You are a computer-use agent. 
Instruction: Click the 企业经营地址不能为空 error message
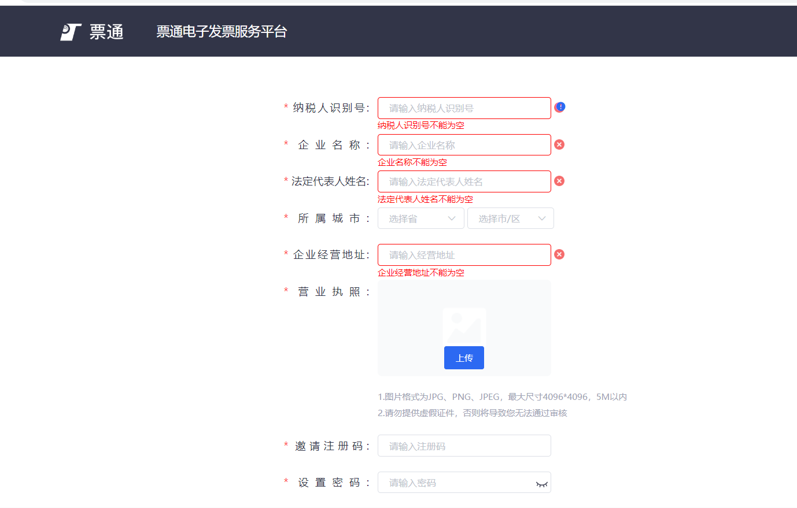(421, 273)
